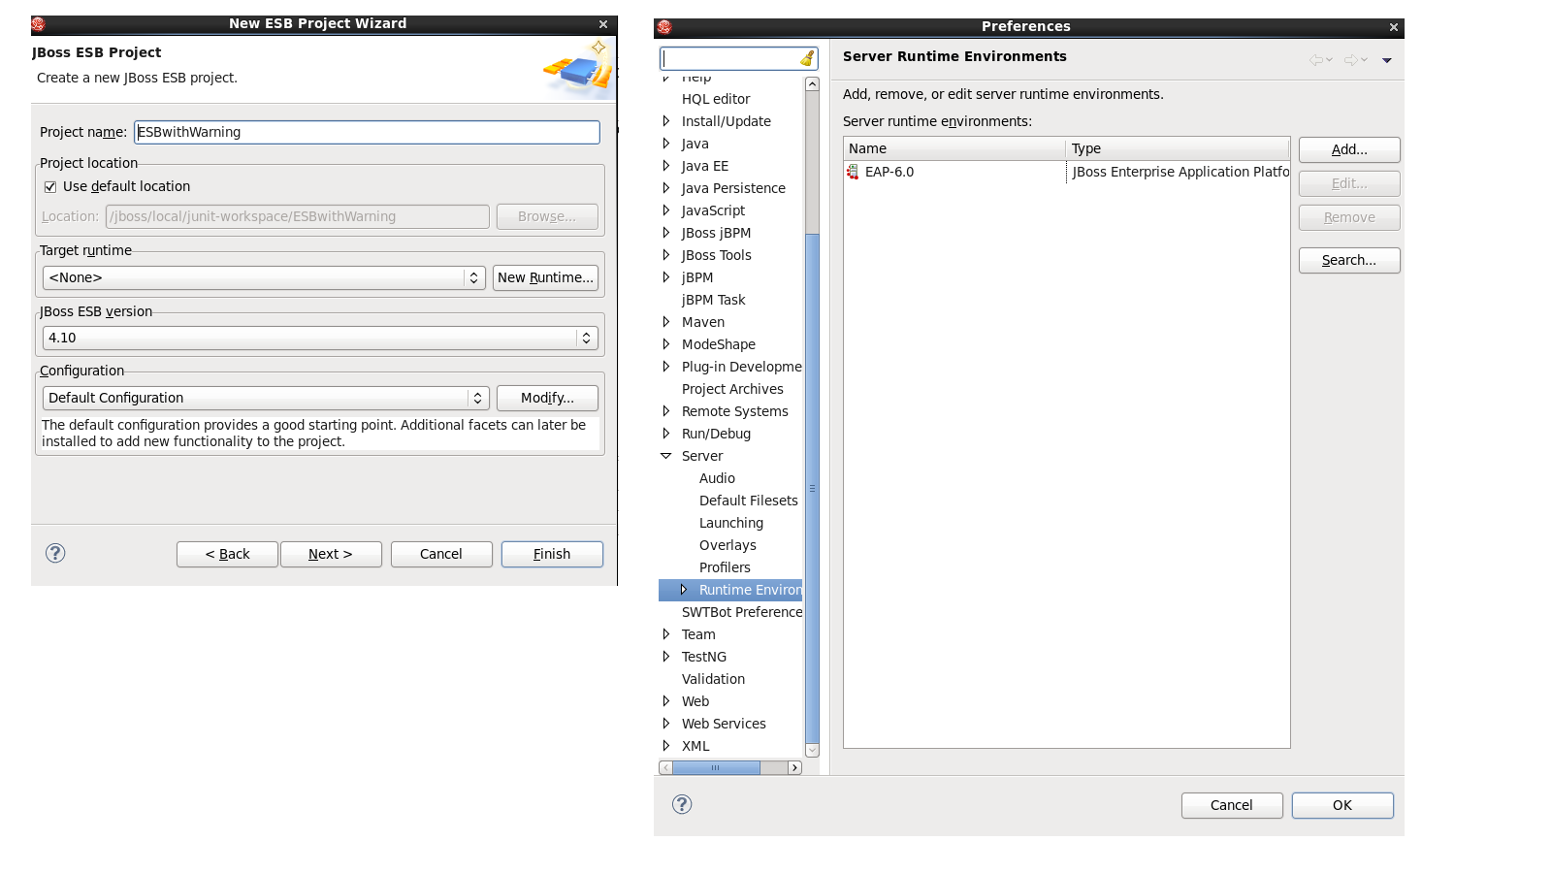Select Profilers under Server
The width and height of the screenshot is (1552, 873).
[725, 567]
